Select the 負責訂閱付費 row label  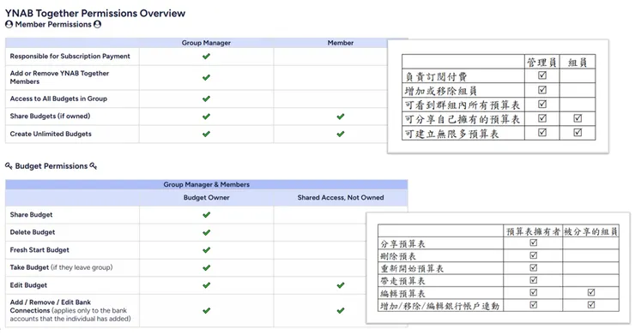click(x=436, y=76)
